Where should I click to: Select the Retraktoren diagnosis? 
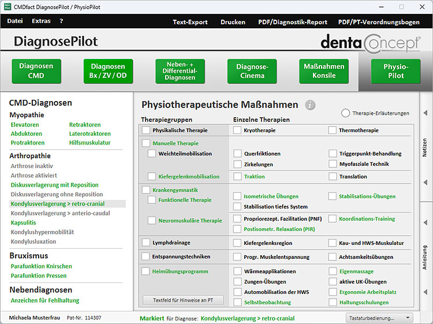pyautogui.click(x=85, y=125)
